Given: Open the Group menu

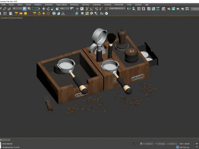Looking at the screenshot, I should (x=11, y=5).
